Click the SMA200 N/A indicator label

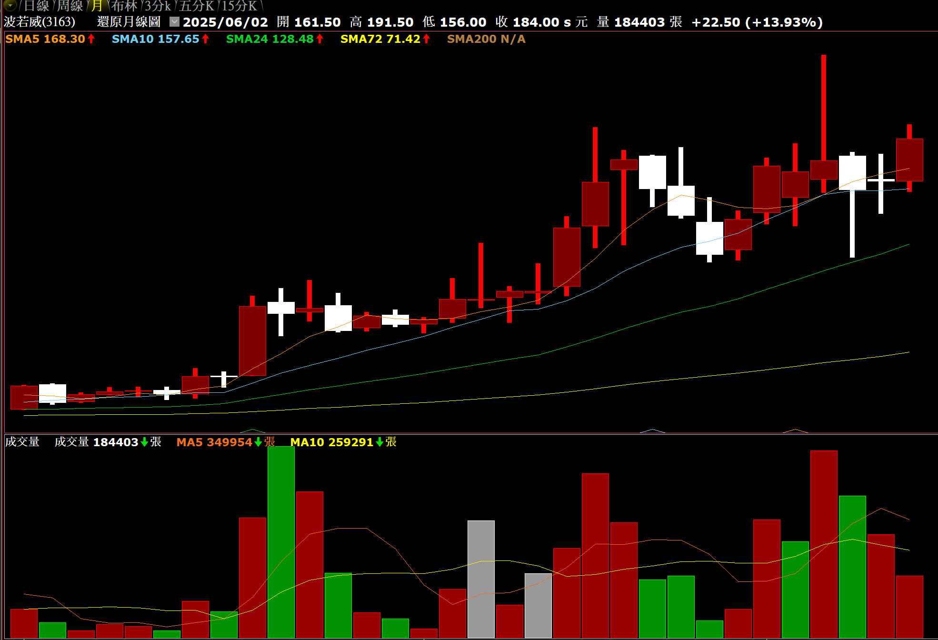tap(486, 39)
